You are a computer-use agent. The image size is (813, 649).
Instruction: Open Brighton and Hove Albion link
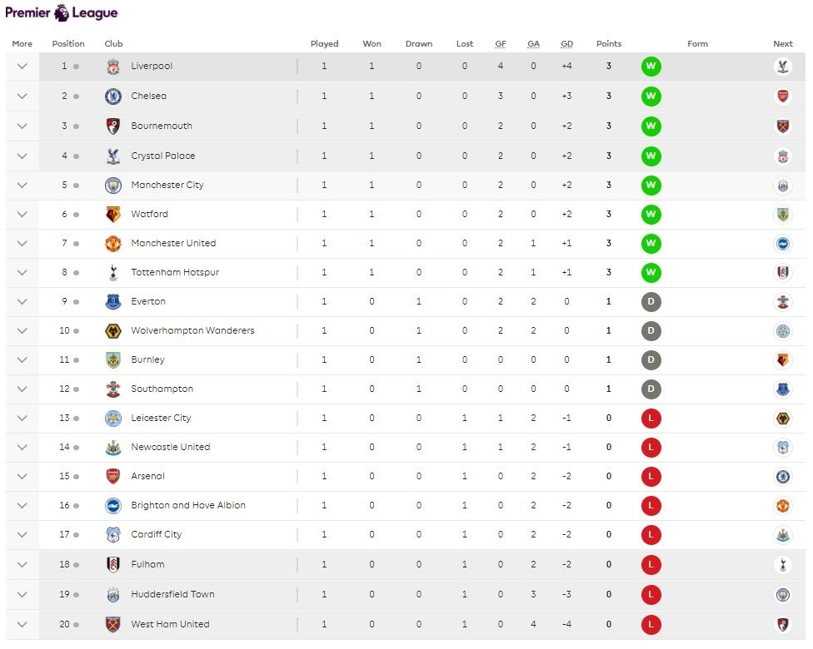click(x=188, y=506)
